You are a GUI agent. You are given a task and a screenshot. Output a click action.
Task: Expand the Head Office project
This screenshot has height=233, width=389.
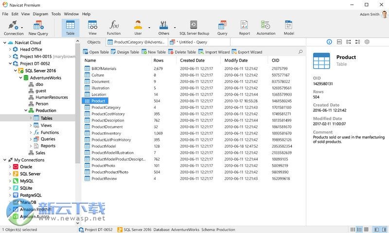point(10,50)
